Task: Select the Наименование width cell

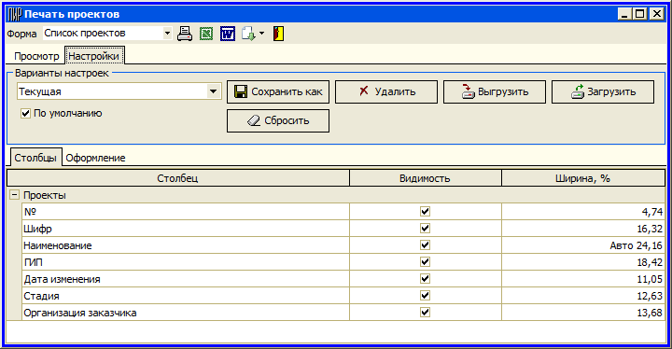Action: (582, 245)
